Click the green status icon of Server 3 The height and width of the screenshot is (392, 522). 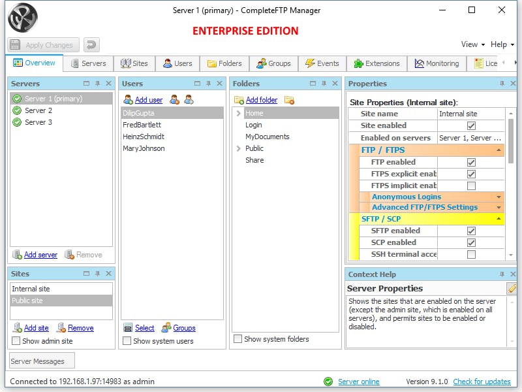coord(17,122)
